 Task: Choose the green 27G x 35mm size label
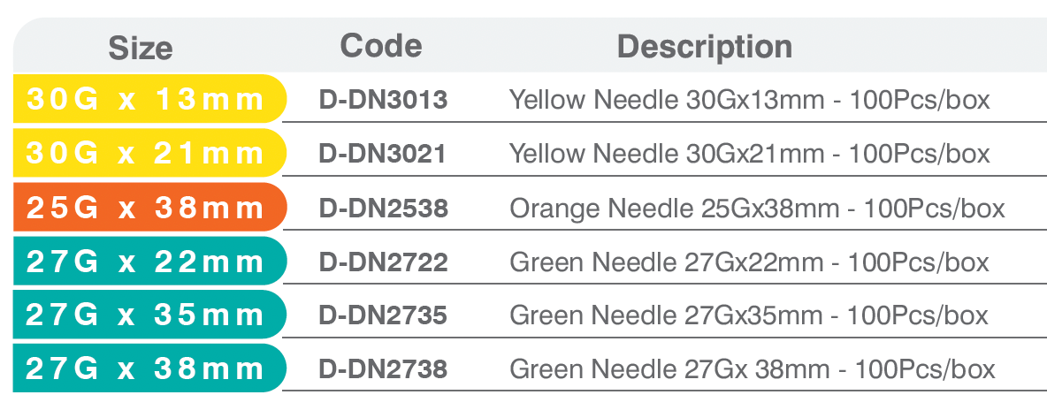pyautogui.click(x=146, y=315)
